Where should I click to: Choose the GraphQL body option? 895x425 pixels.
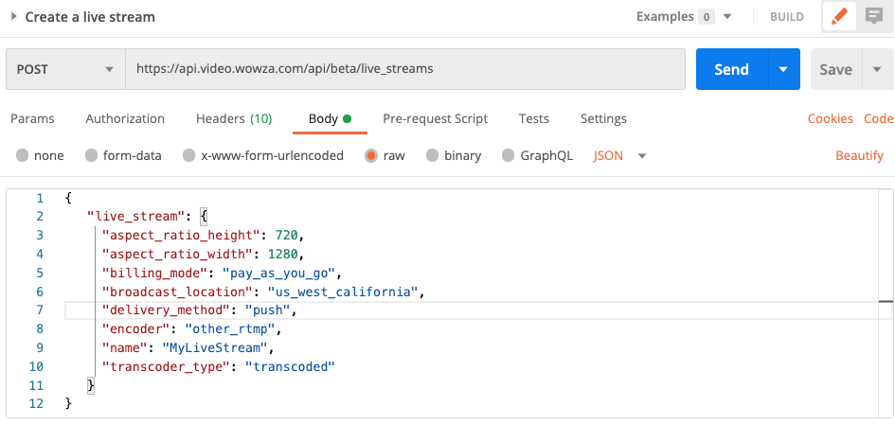coord(509,155)
